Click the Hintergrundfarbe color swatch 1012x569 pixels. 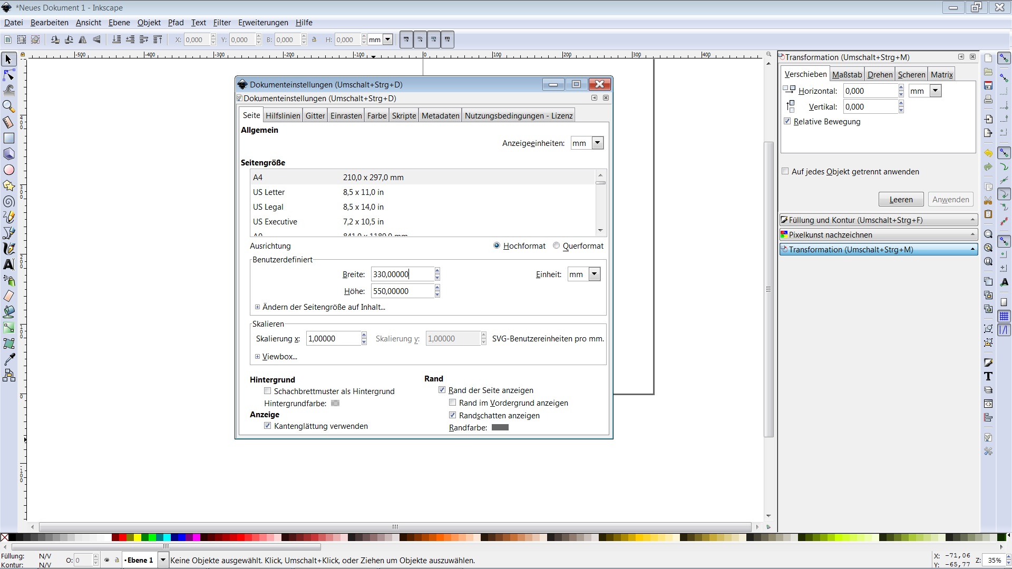coord(335,403)
